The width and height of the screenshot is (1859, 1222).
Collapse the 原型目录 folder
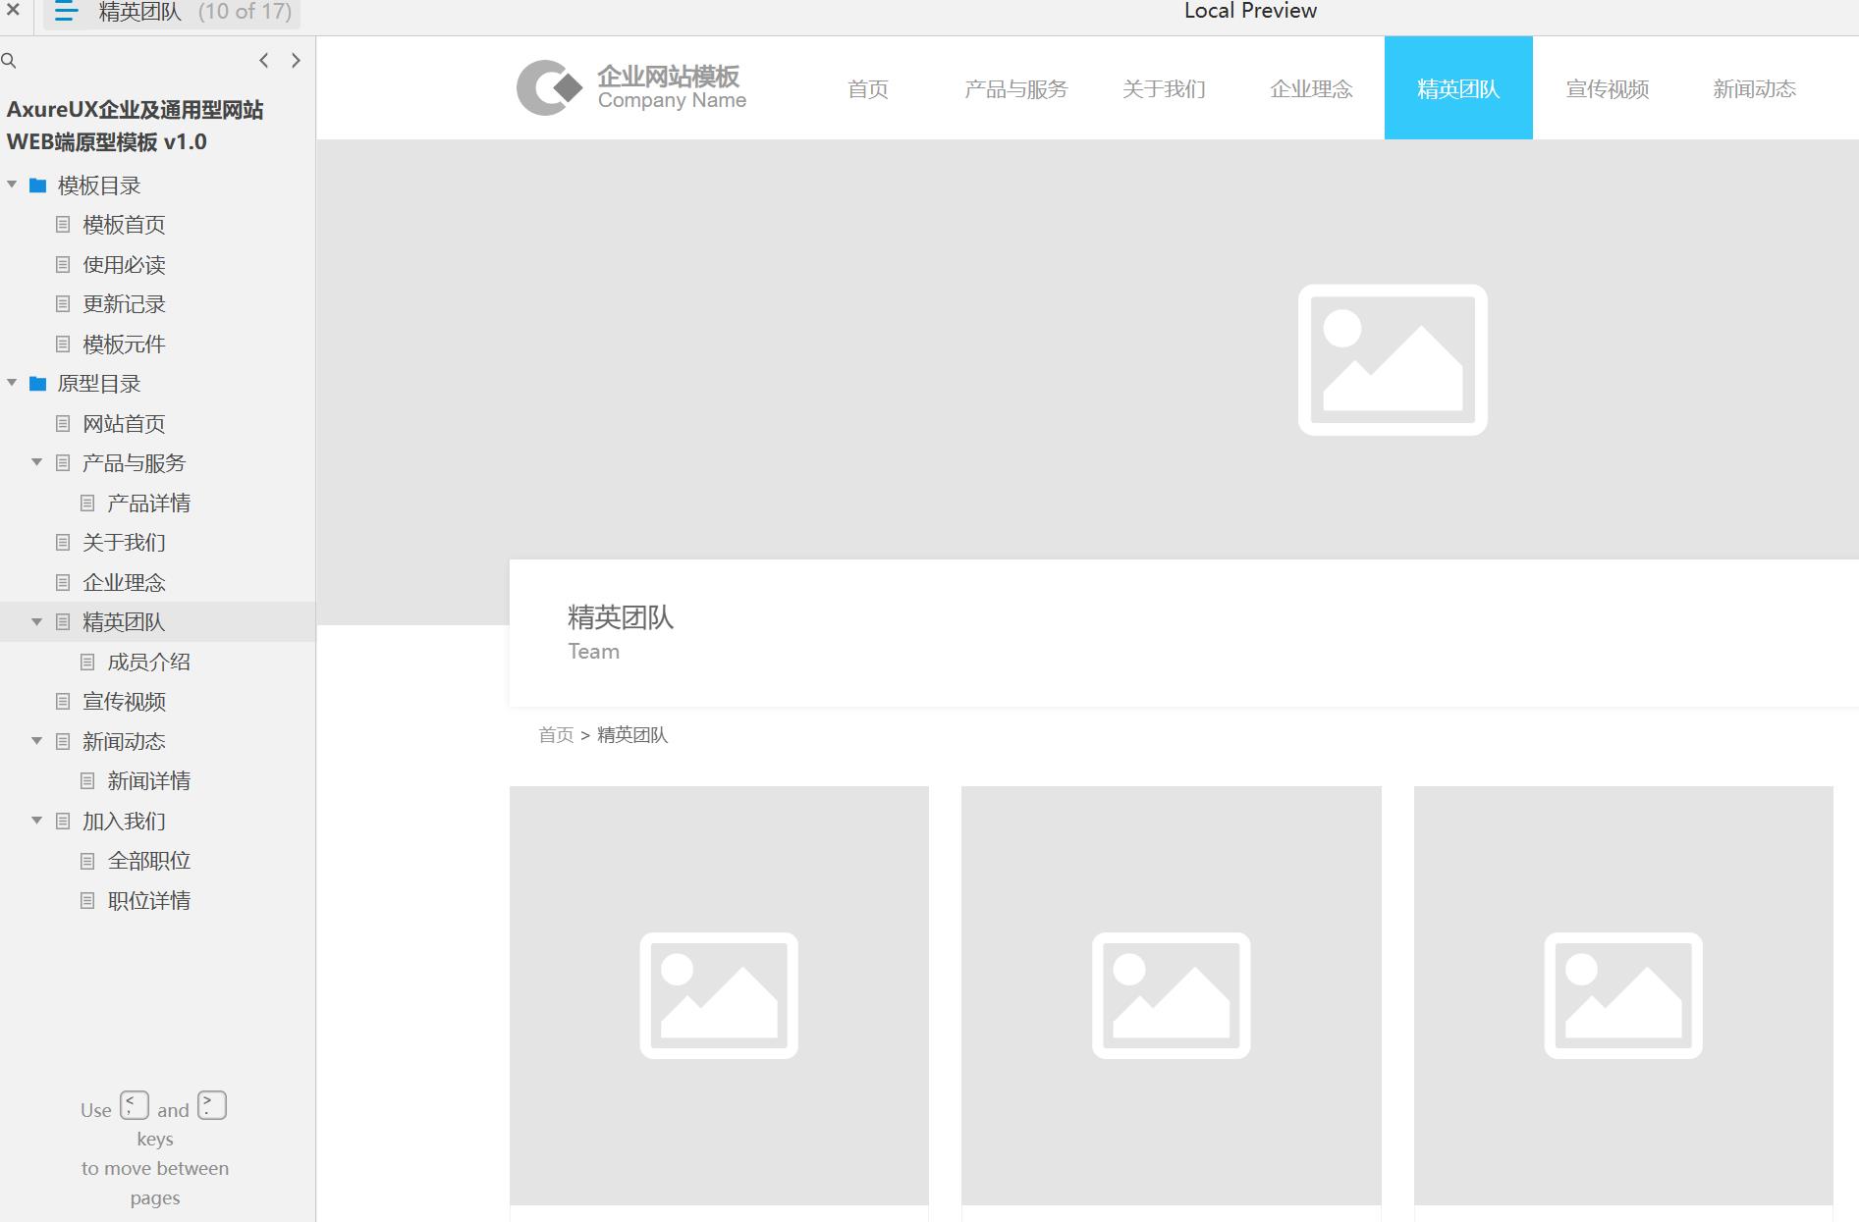point(12,383)
